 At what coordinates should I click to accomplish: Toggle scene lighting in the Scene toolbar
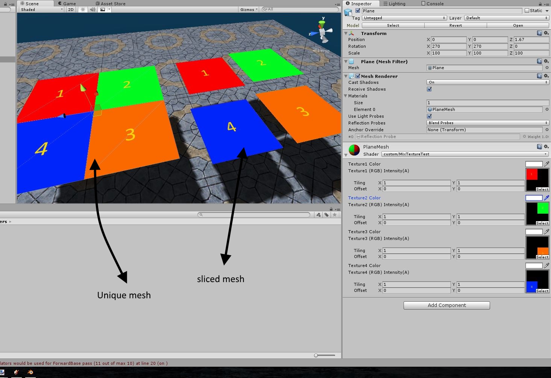pos(82,9)
